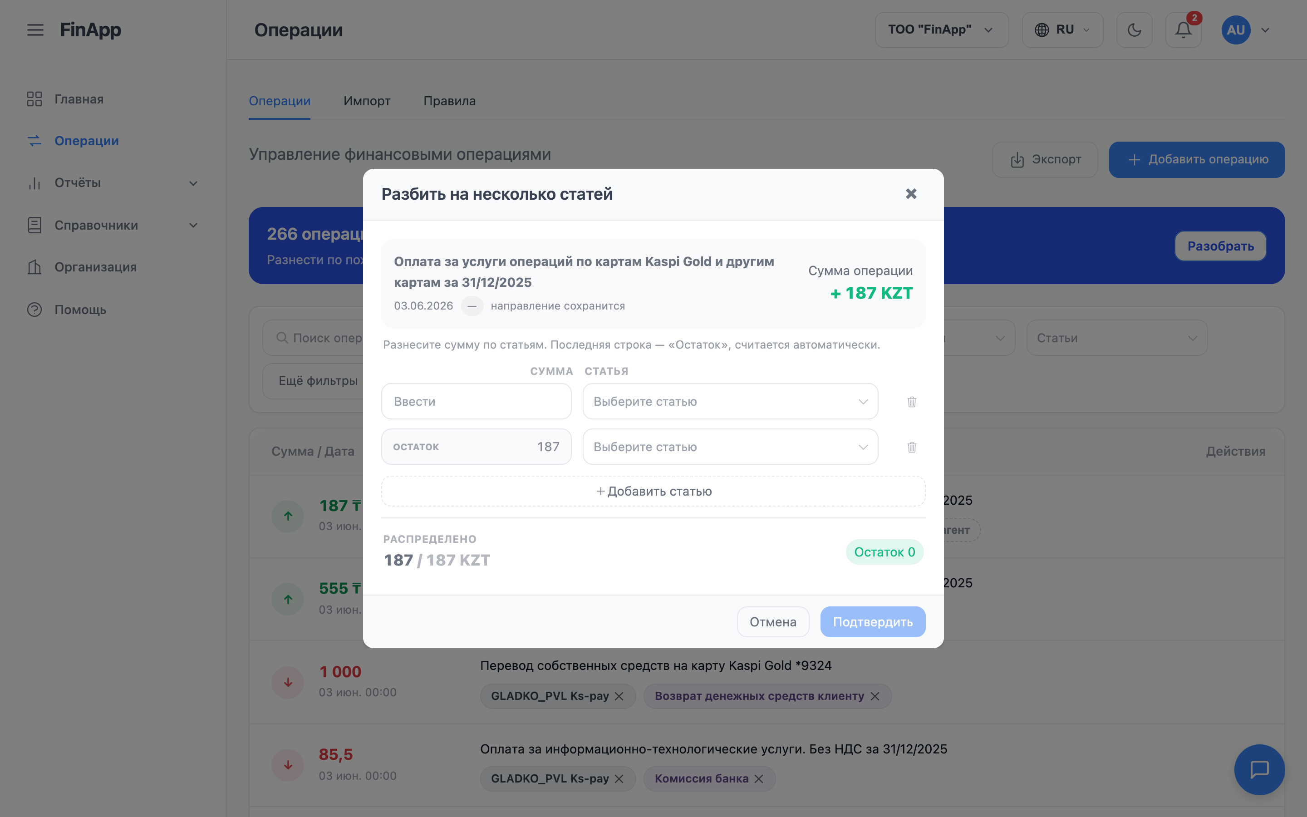1307x817 pixels.
Task: Click the red down arrow of 85,5 operation
Action: pyautogui.click(x=288, y=765)
